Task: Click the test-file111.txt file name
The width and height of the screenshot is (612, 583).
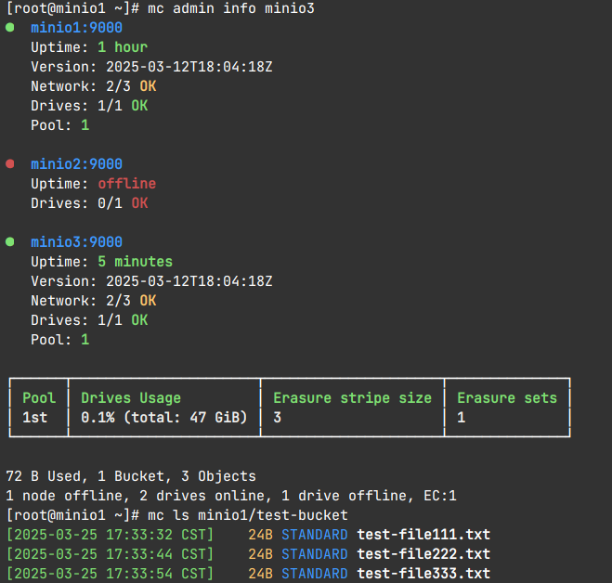Action: click(x=423, y=535)
